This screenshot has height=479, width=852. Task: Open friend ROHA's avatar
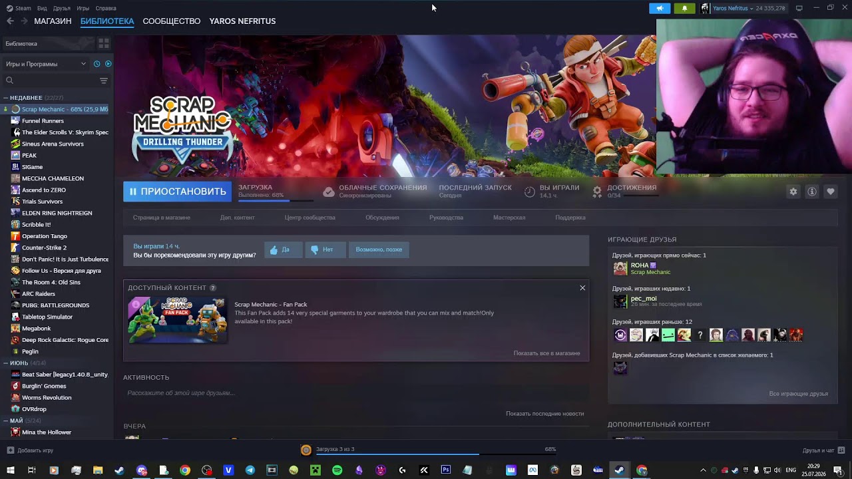(x=620, y=268)
